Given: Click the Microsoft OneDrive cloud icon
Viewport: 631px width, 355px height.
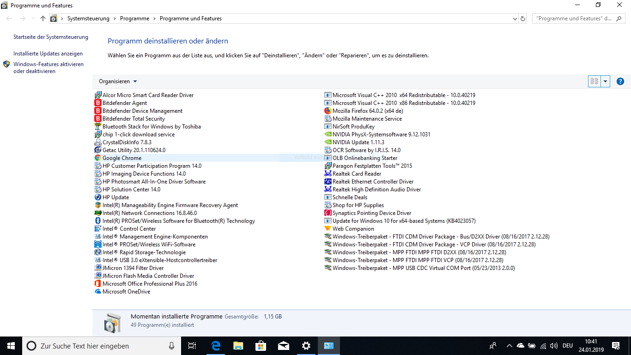Looking at the screenshot, I should coord(97,292).
